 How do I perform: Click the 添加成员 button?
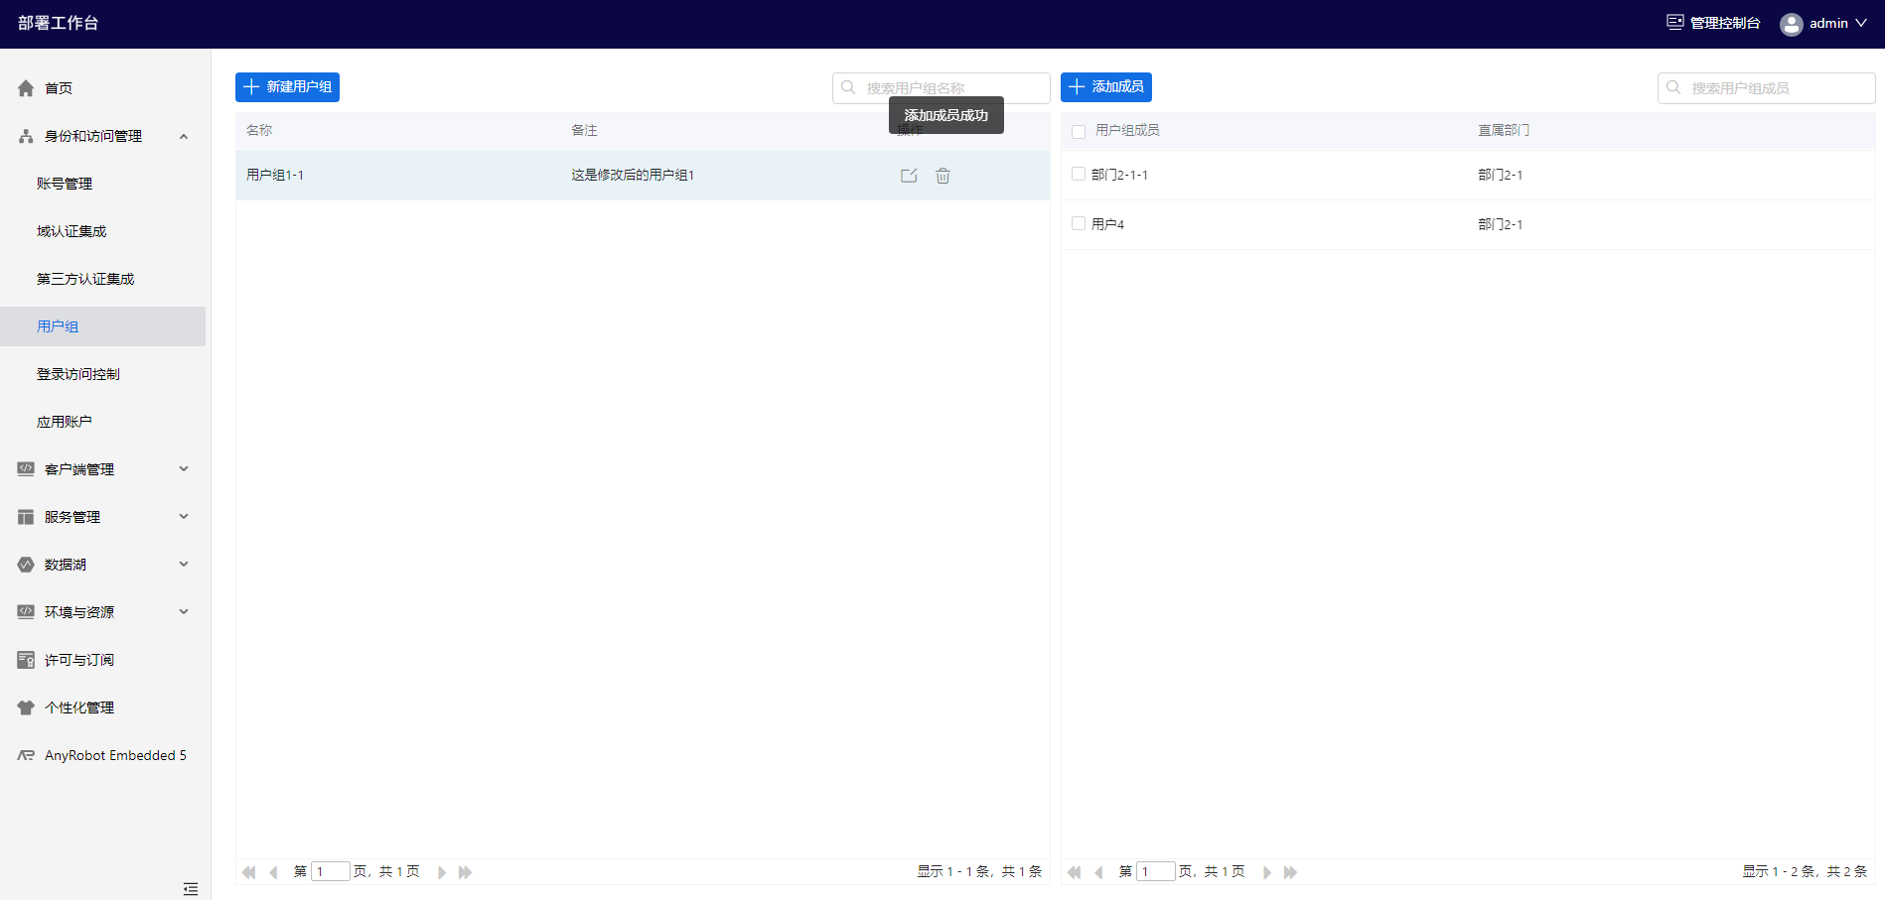click(1105, 87)
